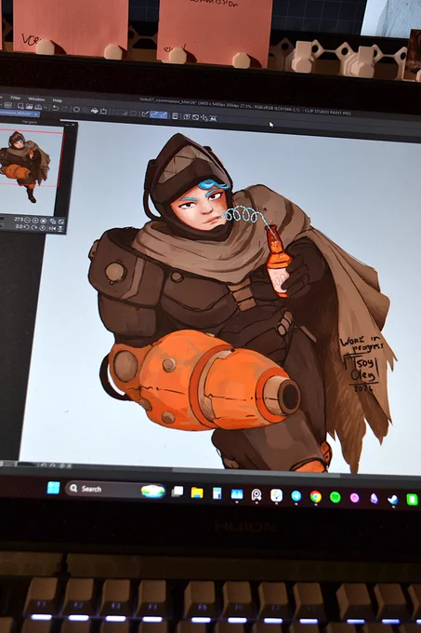The image size is (421, 633).
Task: Click the Smartphone connect icon in command bar
Action: [x=175, y=116]
